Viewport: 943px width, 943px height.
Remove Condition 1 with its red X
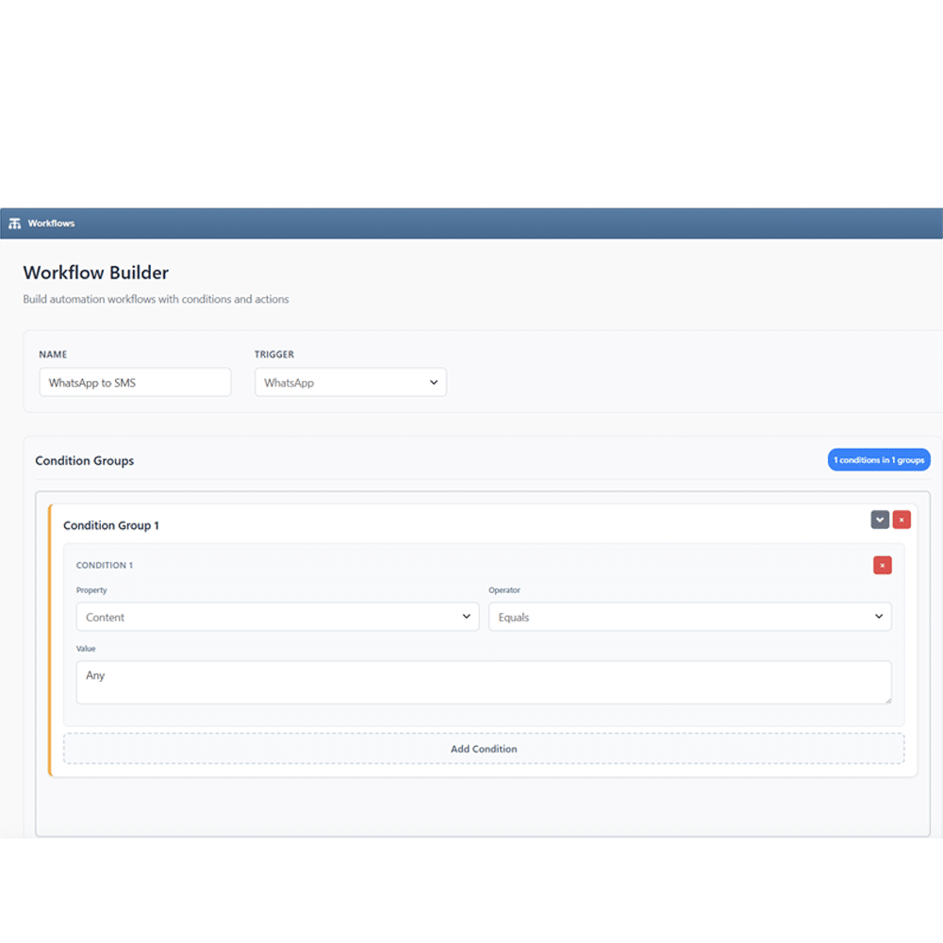(x=882, y=565)
